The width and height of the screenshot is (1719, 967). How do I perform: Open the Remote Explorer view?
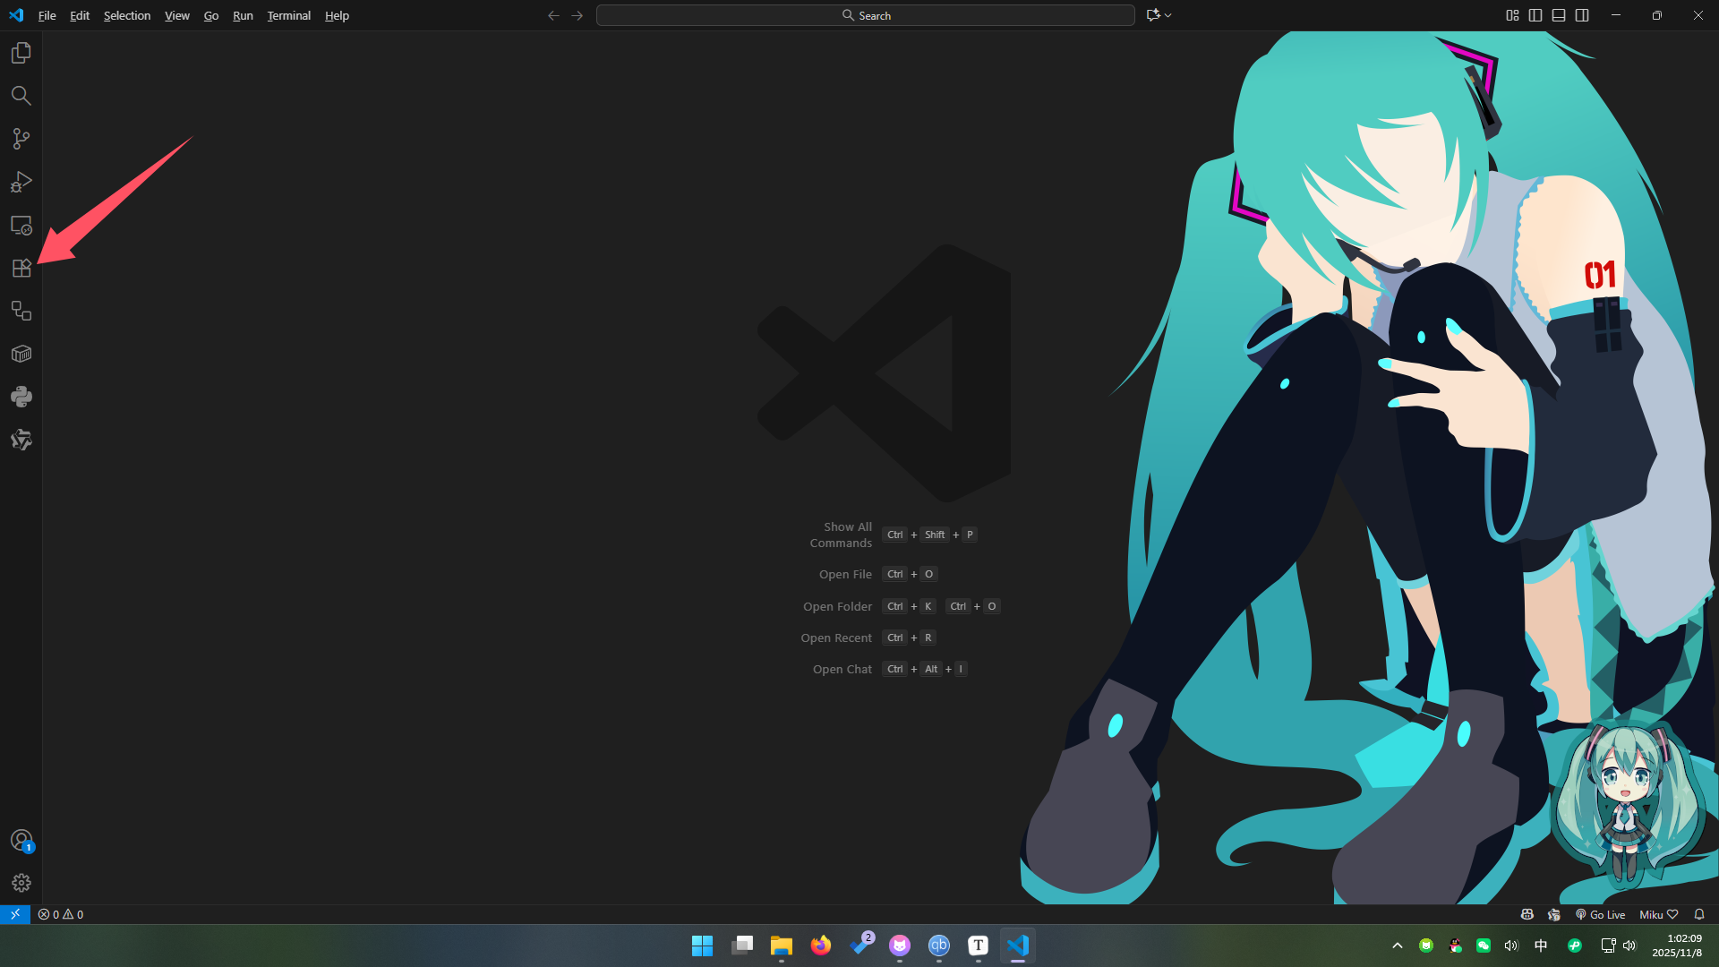tap(21, 225)
